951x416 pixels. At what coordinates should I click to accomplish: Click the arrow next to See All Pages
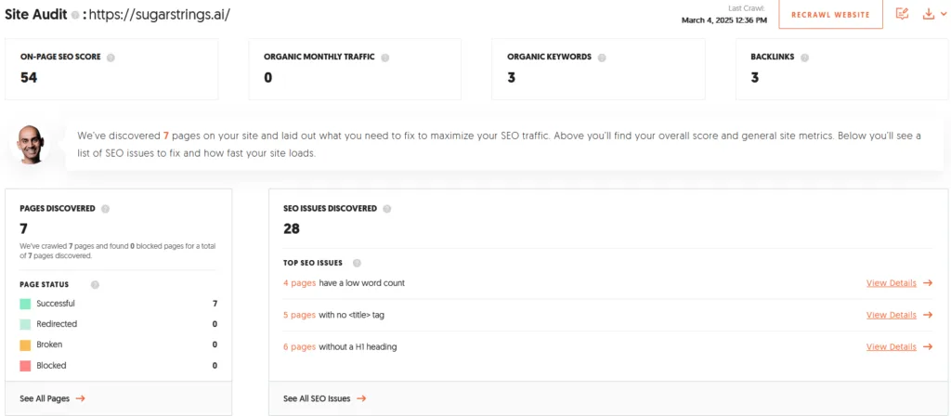pos(80,398)
